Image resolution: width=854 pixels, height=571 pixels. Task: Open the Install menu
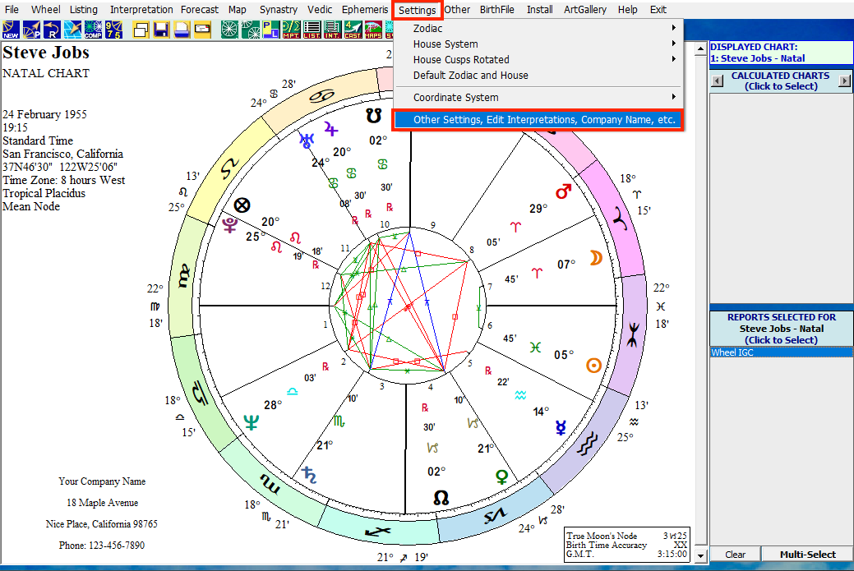click(539, 10)
